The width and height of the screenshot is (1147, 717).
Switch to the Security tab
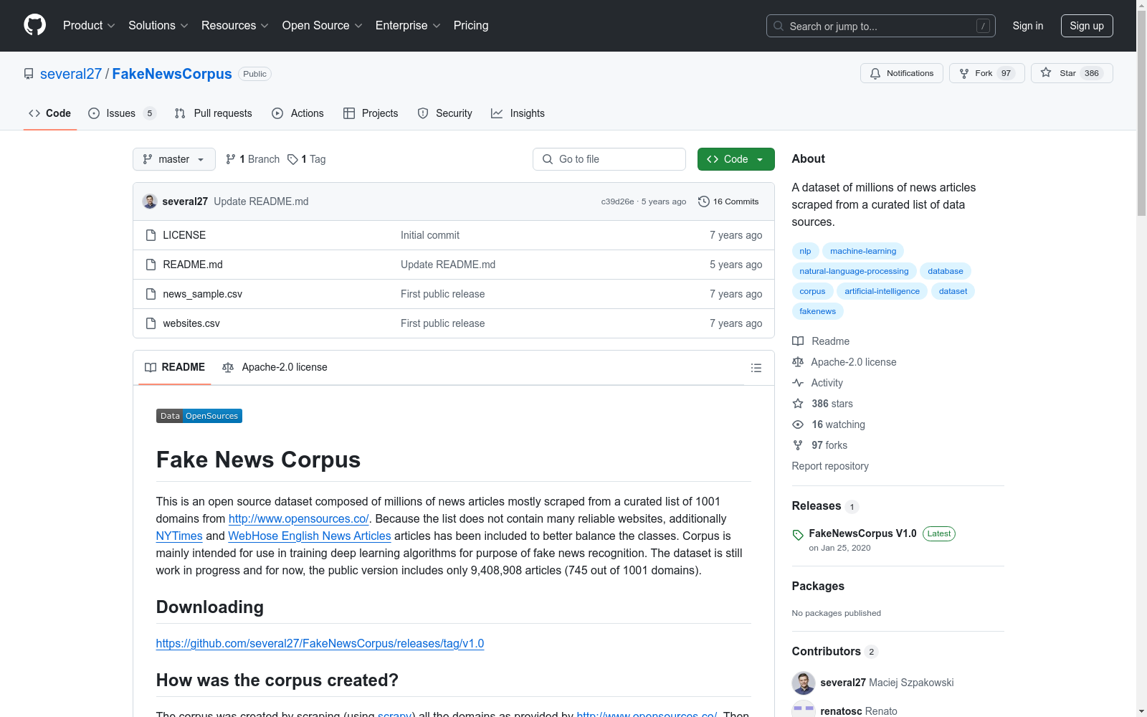pos(444,113)
